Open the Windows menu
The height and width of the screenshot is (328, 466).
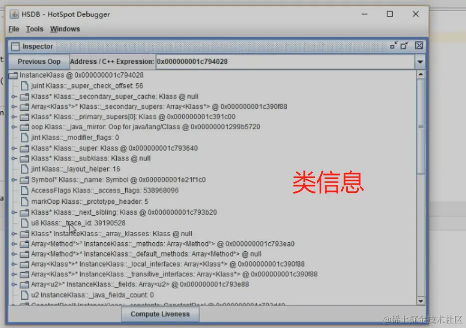(x=65, y=29)
